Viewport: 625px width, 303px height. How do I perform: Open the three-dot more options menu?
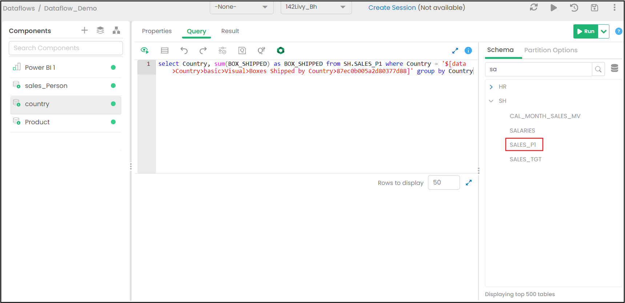click(614, 8)
